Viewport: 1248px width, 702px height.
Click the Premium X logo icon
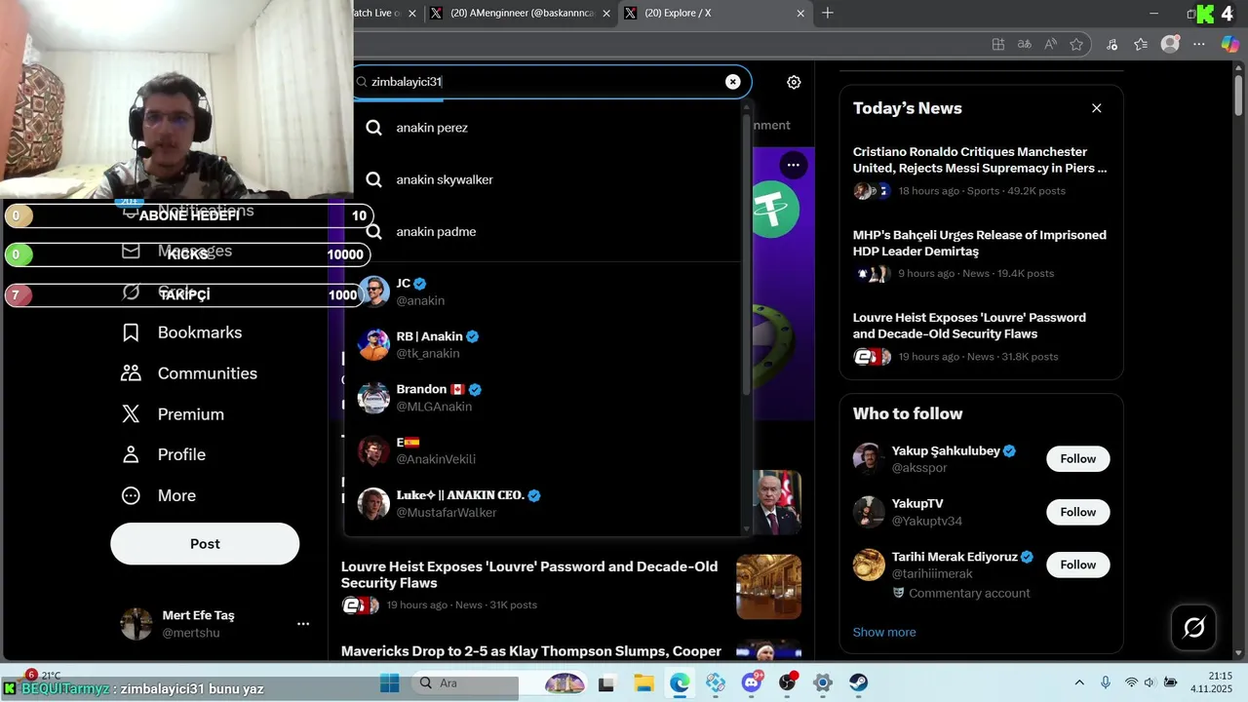pyautogui.click(x=131, y=414)
